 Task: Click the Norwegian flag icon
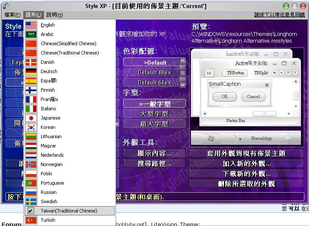click(31, 164)
